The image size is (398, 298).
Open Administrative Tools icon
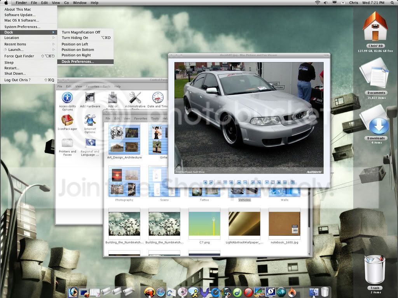click(x=135, y=100)
